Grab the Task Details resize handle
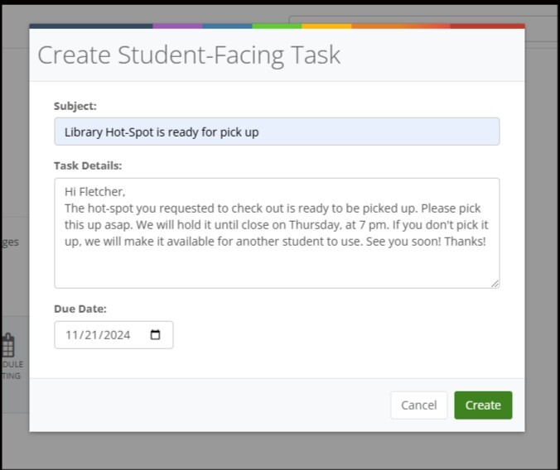The width and height of the screenshot is (560, 470). coord(495,283)
